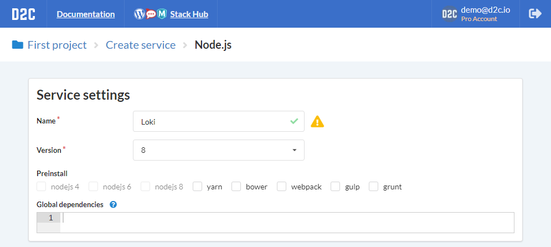551x247 pixels.
Task: Click the logout arrow icon
Action: 535,14
